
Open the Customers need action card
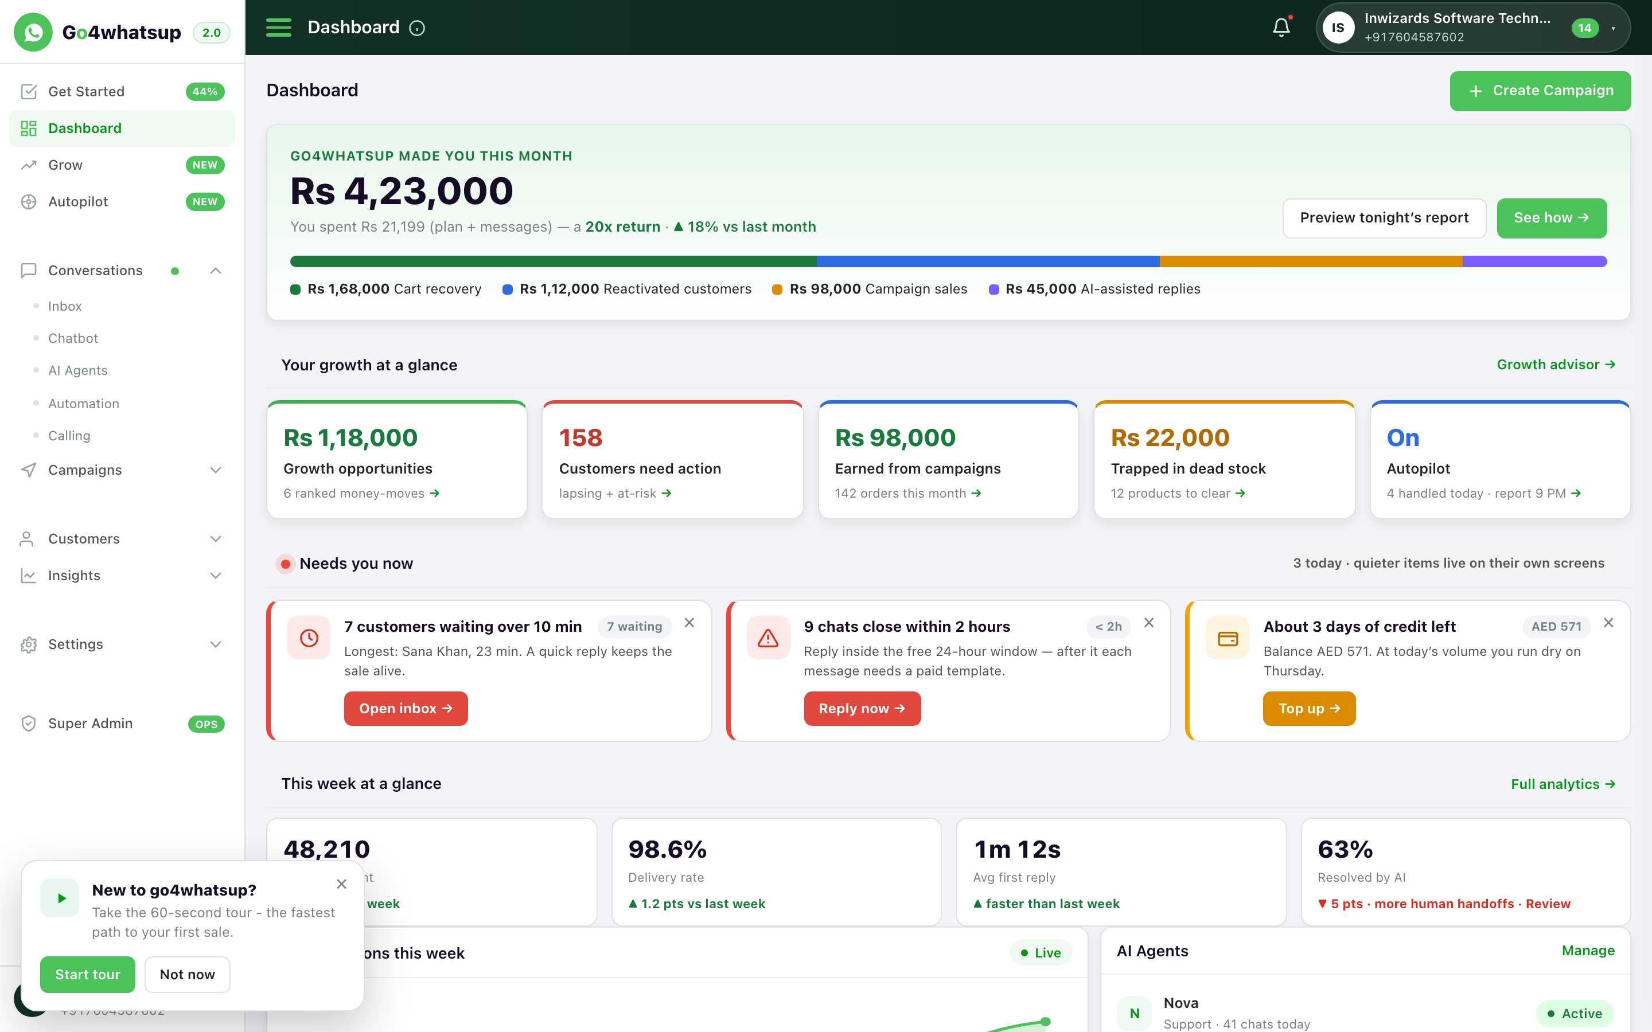pyautogui.click(x=672, y=459)
